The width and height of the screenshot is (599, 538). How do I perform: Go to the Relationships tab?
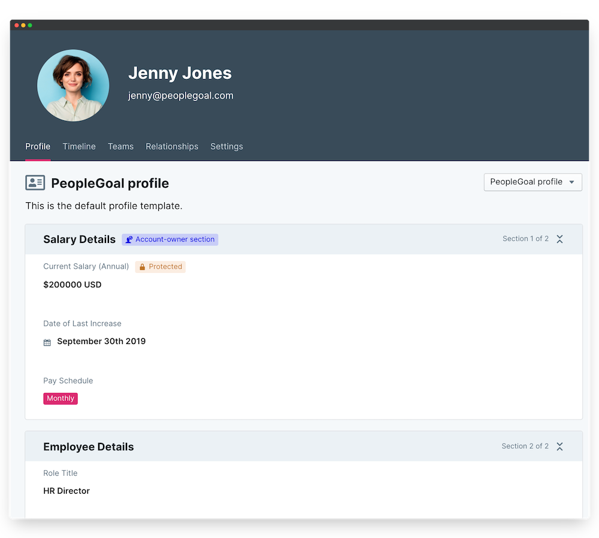click(172, 147)
